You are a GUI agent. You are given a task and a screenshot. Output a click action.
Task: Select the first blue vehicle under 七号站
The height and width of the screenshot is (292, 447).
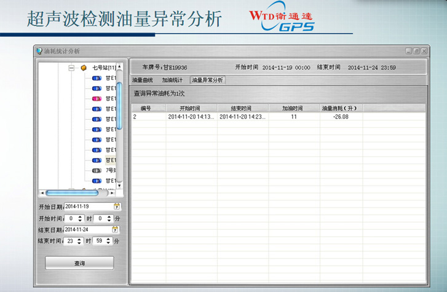click(97, 78)
